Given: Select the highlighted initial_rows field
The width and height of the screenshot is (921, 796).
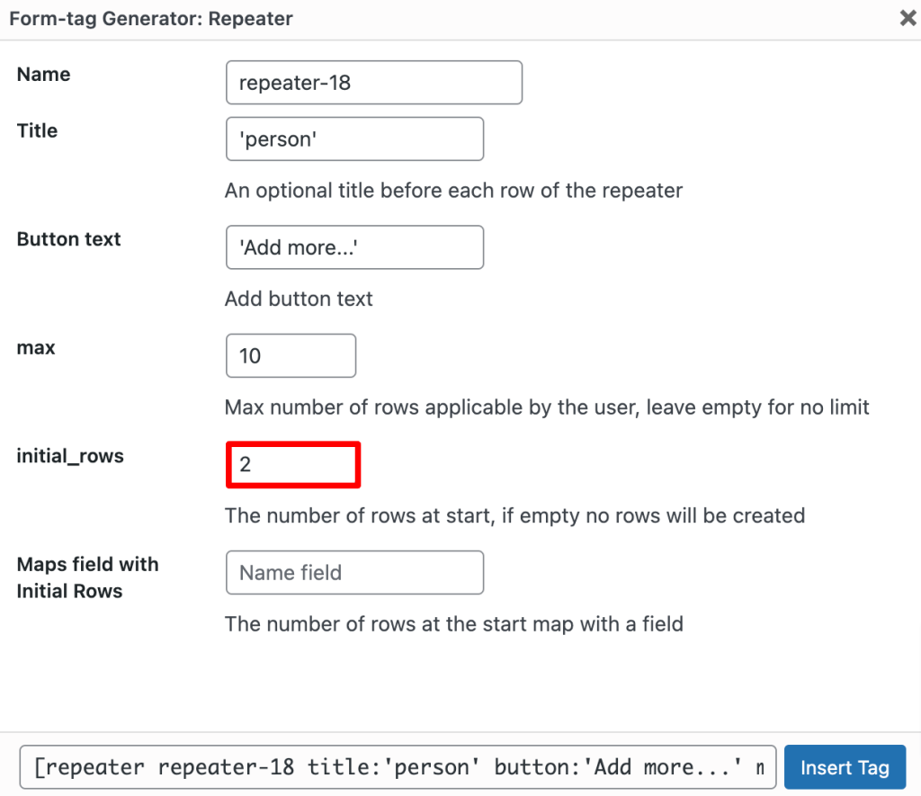Looking at the screenshot, I should 292,464.
